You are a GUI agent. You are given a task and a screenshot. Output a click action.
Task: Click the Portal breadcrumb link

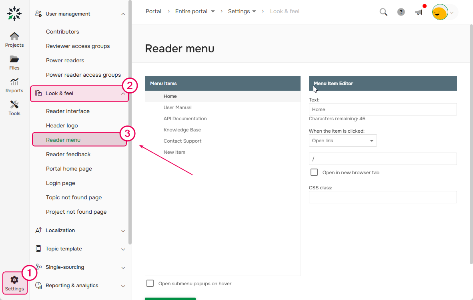click(153, 11)
